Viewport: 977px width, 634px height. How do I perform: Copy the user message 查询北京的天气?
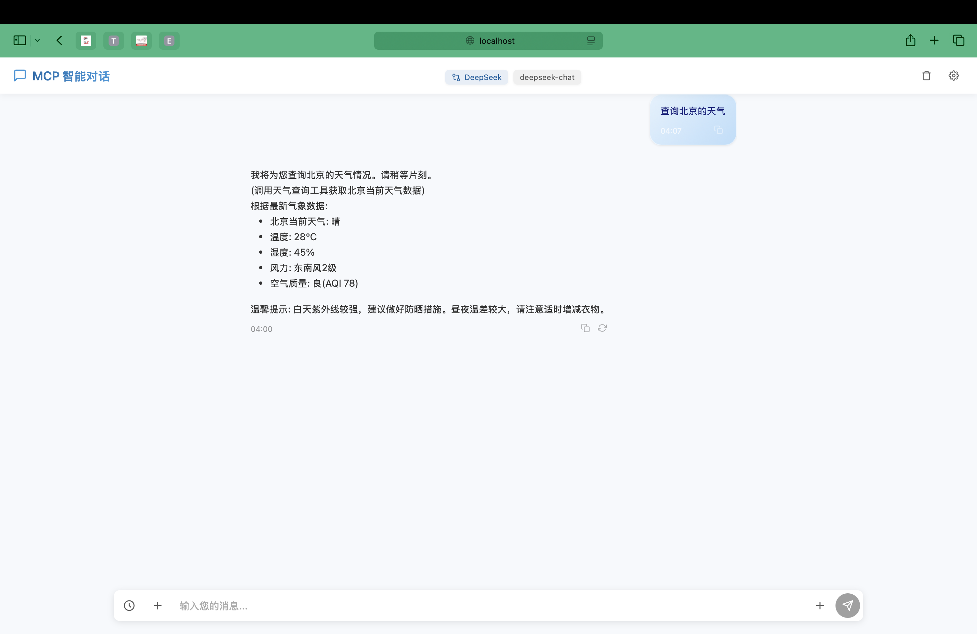pyautogui.click(x=719, y=130)
